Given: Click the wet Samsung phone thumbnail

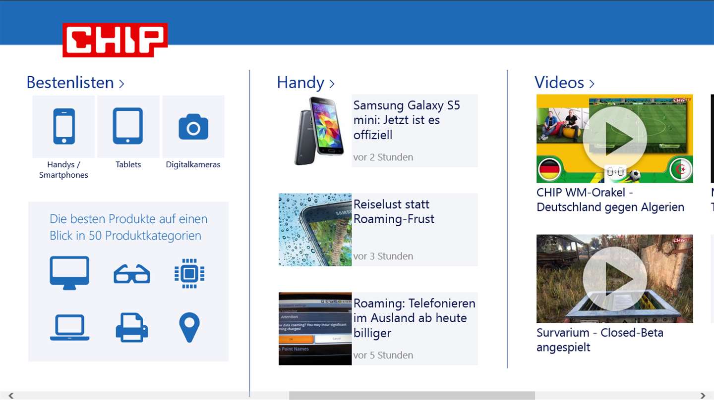Looking at the screenshot, I should coord(315,230).
